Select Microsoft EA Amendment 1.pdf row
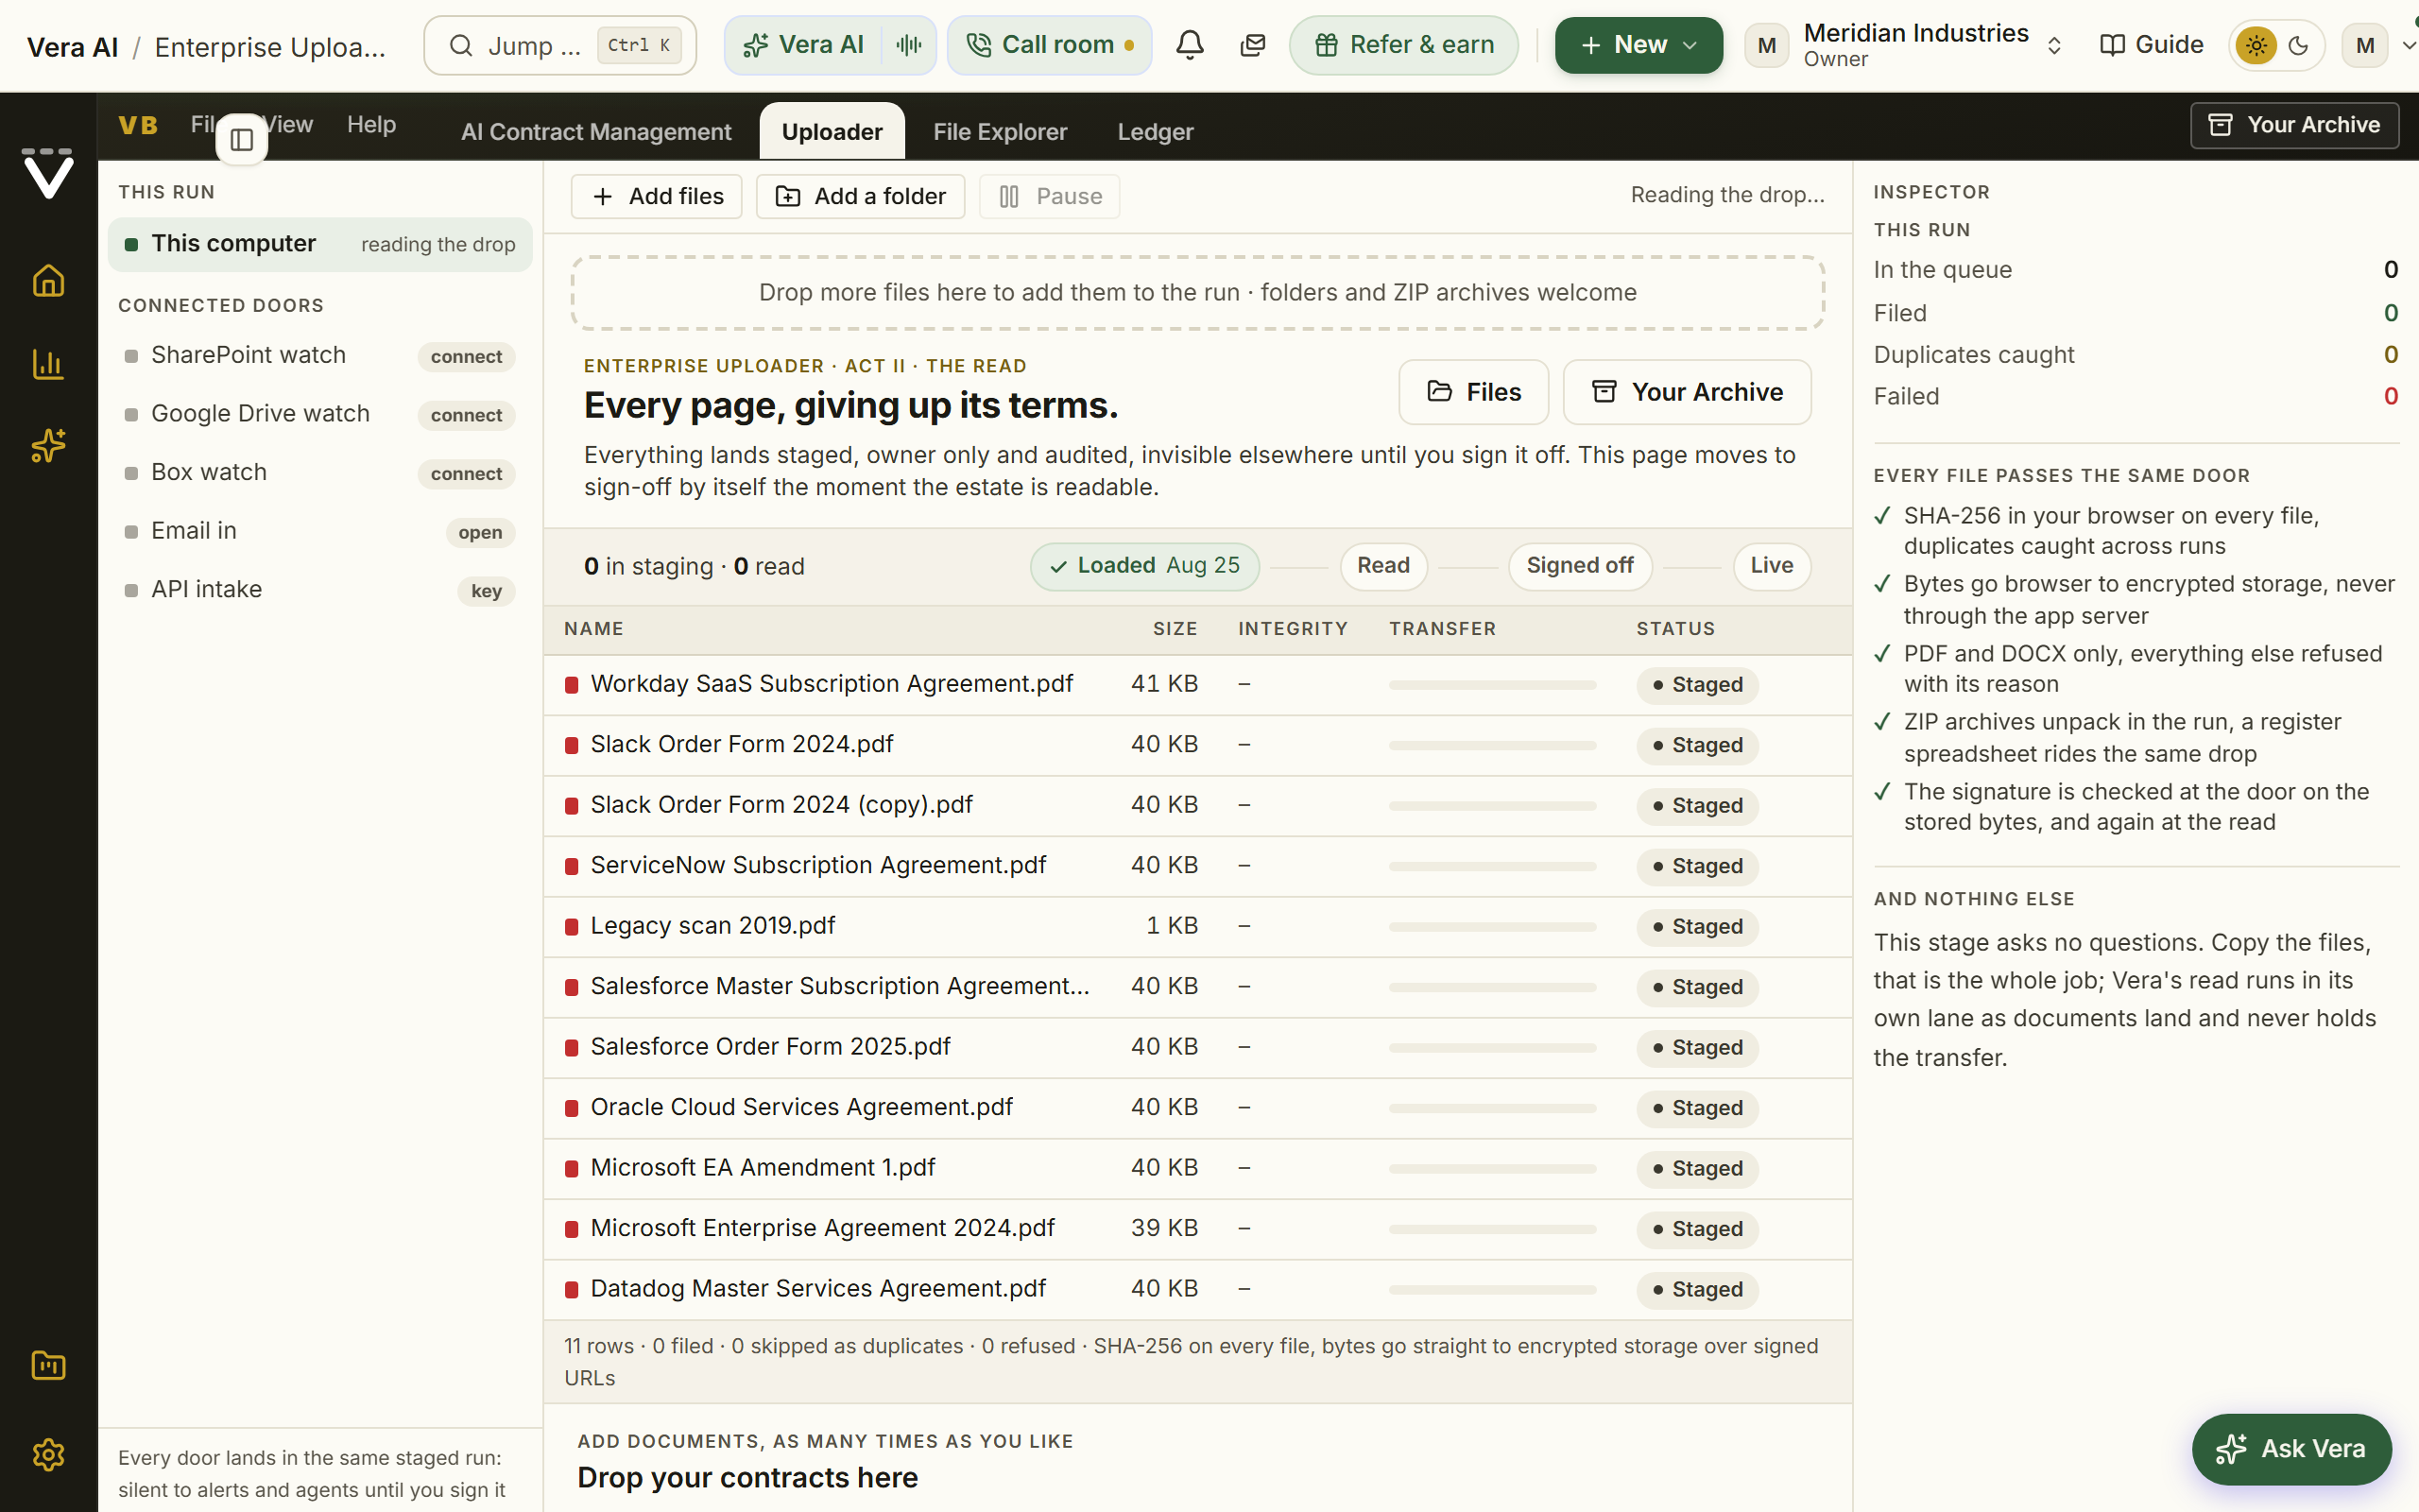The image size is (2419, 1512). (1197, 1169)
